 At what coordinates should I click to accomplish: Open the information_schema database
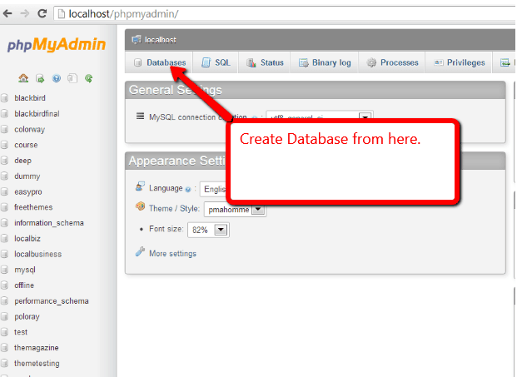[49, 223]
